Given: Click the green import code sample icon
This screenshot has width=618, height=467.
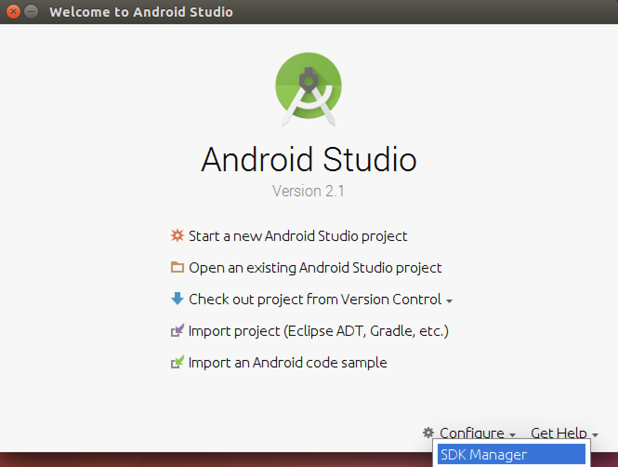Looking at the screenshot, I should 177,362.
